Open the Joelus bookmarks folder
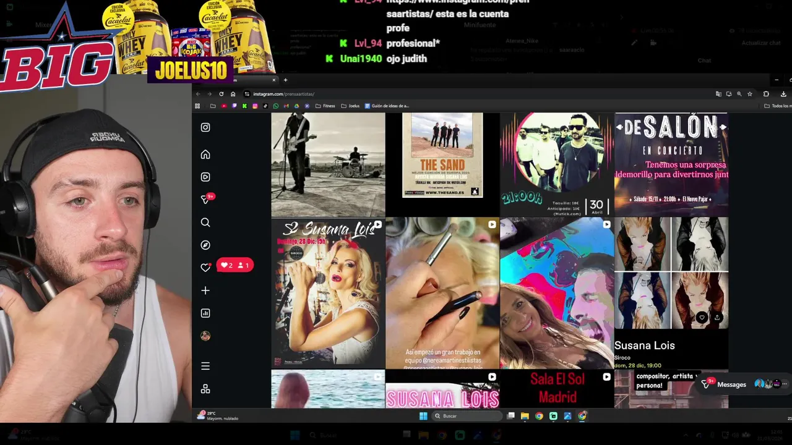The image size is (792, 445). coord(350,106)
